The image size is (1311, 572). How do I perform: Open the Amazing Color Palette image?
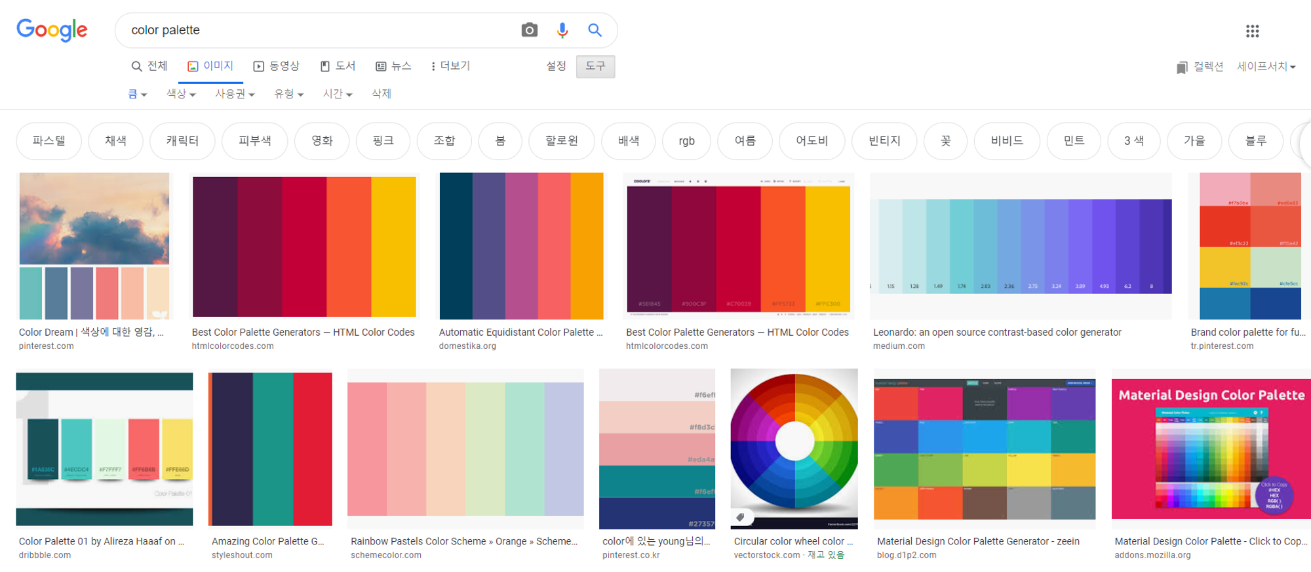270,449
